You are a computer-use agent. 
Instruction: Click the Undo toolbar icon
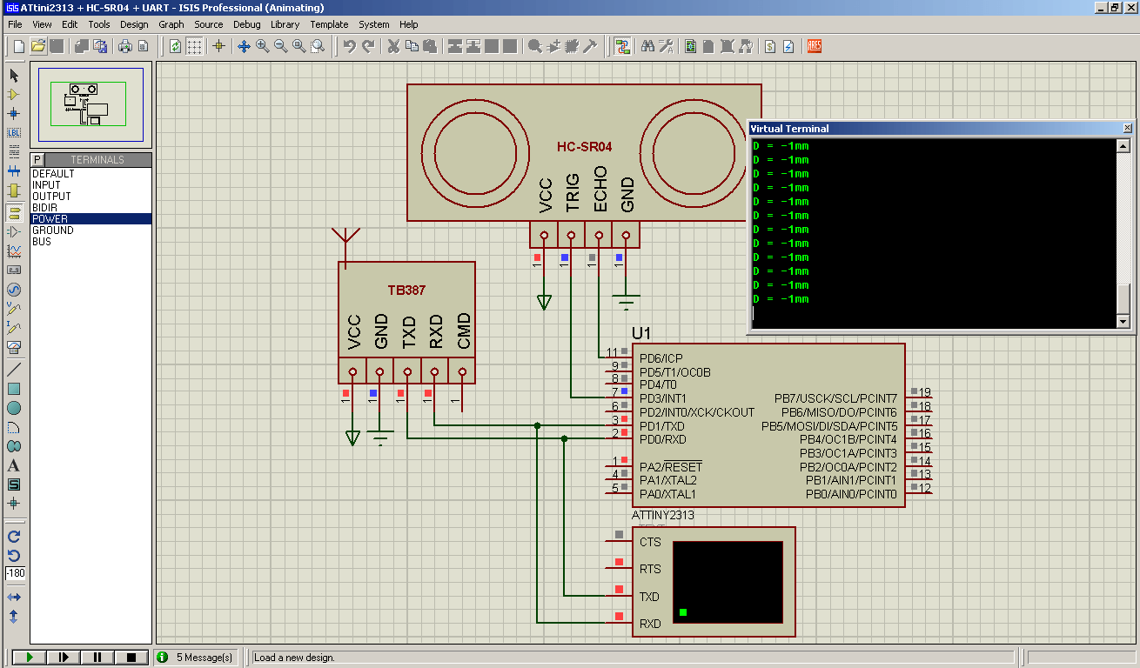coord(349,46)
